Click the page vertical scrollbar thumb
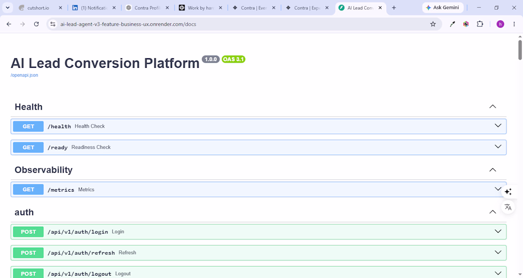 tap(520, 50)
